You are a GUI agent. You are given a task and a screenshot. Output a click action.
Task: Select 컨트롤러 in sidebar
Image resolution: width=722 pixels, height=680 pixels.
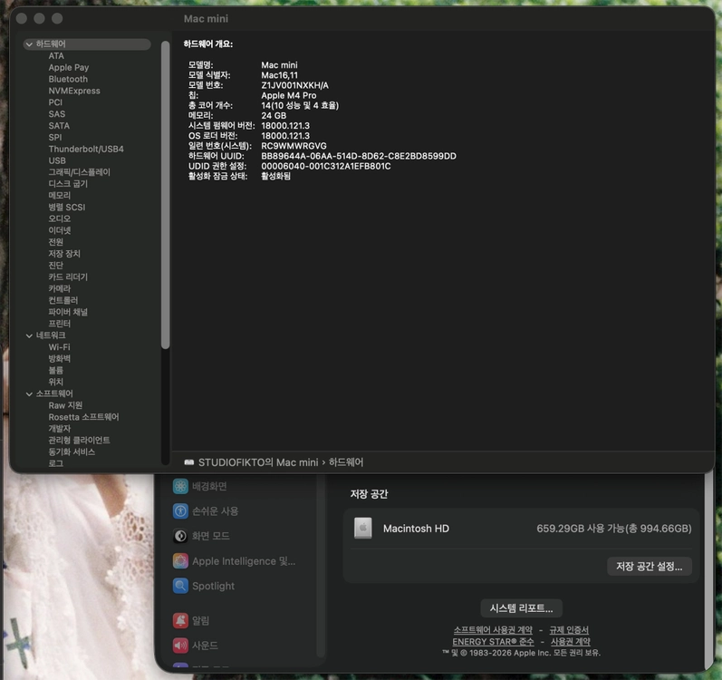63,300
